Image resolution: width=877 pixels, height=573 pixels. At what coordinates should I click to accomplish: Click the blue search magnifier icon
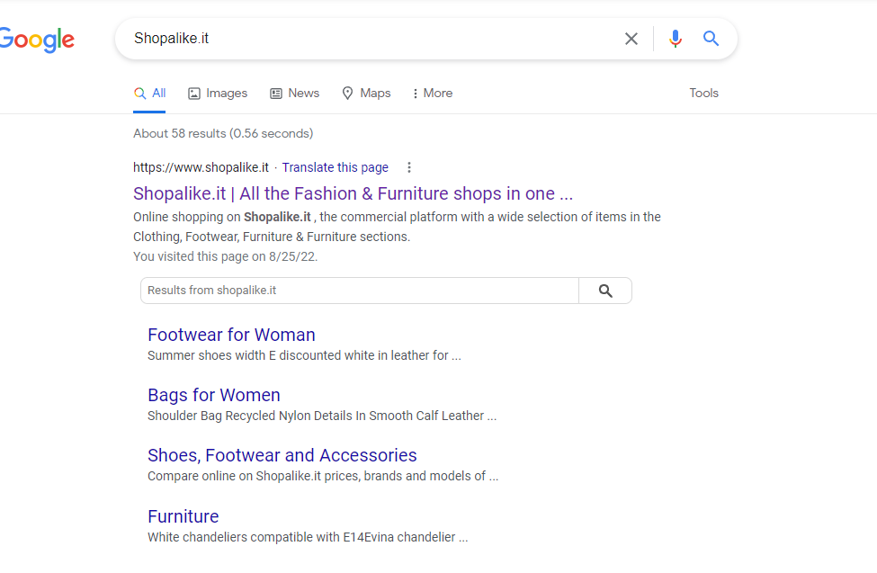tap(711, 39)
